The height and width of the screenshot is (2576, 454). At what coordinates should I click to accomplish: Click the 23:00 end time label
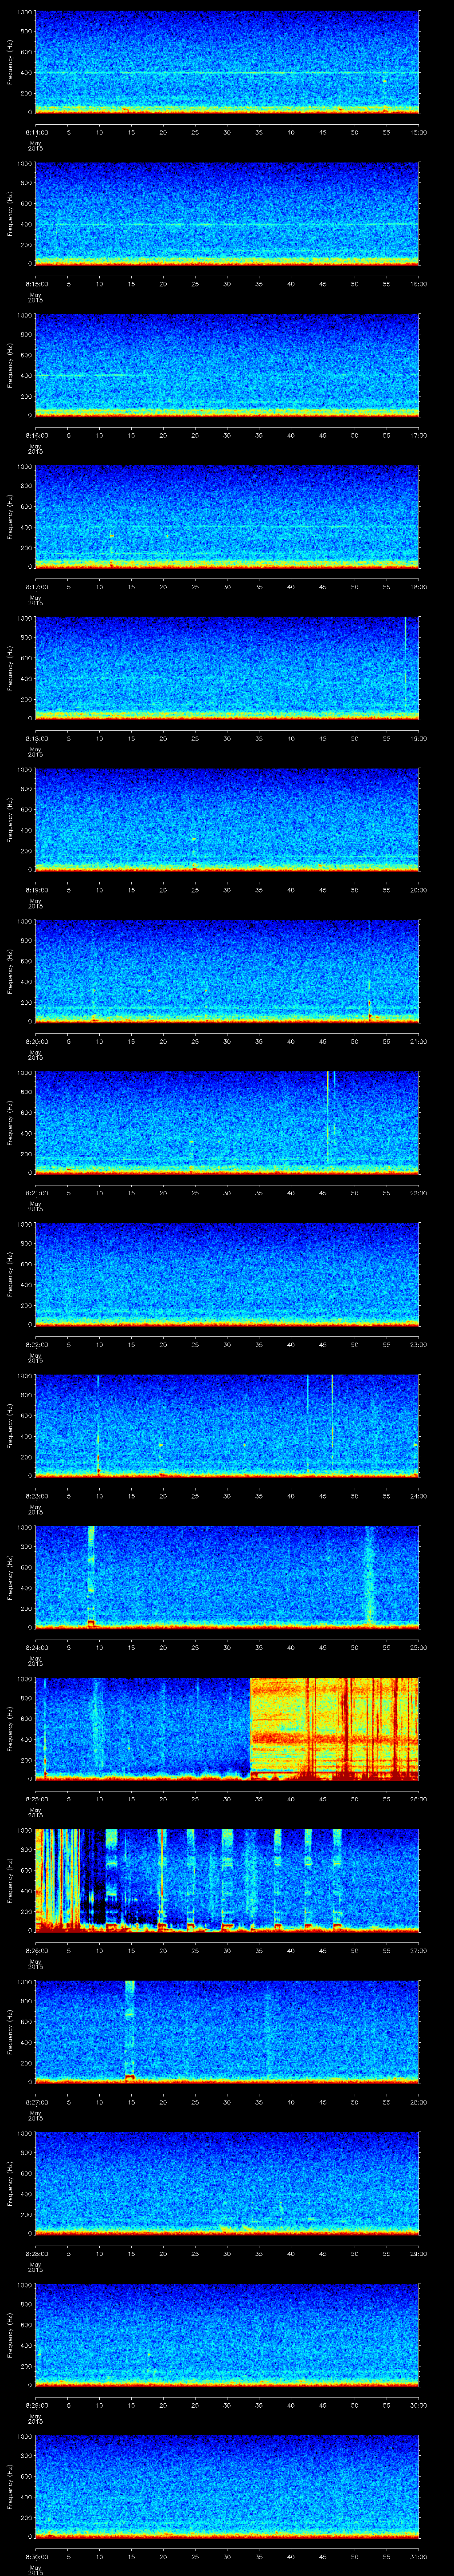click(x=419, y=1344)
